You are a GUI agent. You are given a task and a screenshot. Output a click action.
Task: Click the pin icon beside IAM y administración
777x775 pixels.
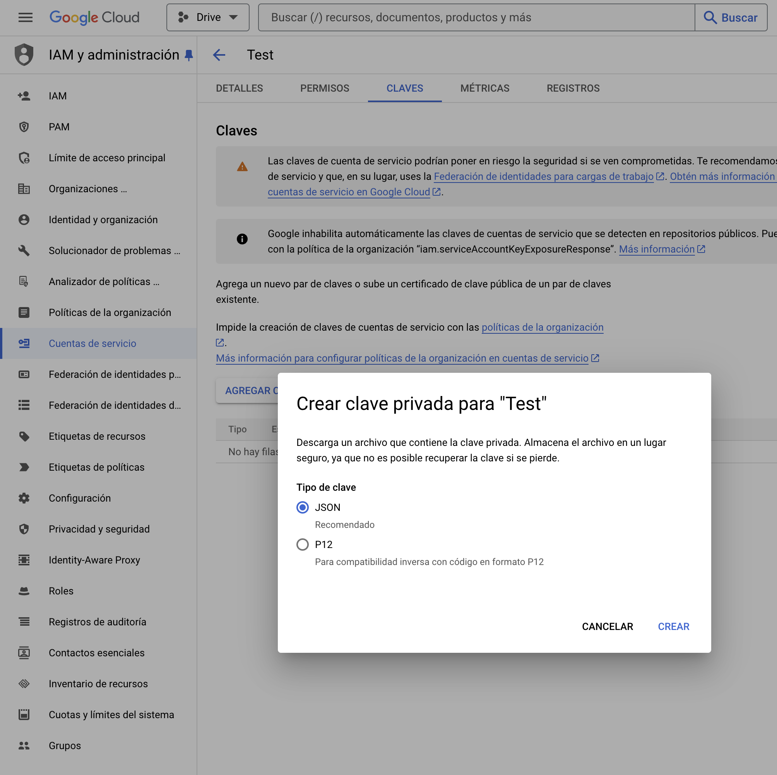click(x=188, y=55)
